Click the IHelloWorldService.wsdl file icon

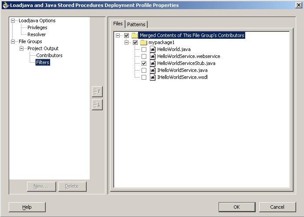[x=152, y=78]
